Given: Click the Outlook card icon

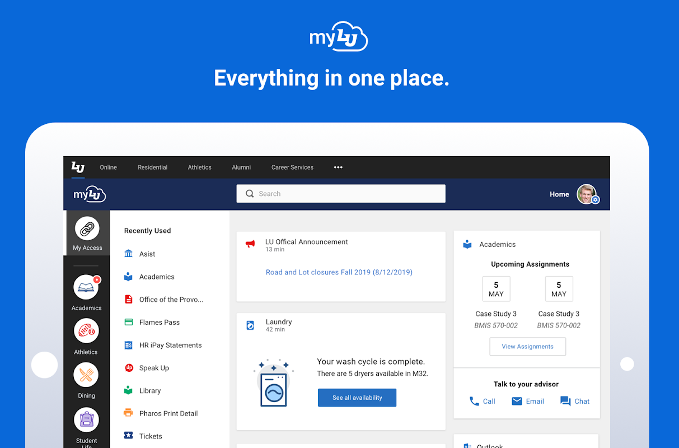Looking at the screenshot, I should [x=467, y=446].
